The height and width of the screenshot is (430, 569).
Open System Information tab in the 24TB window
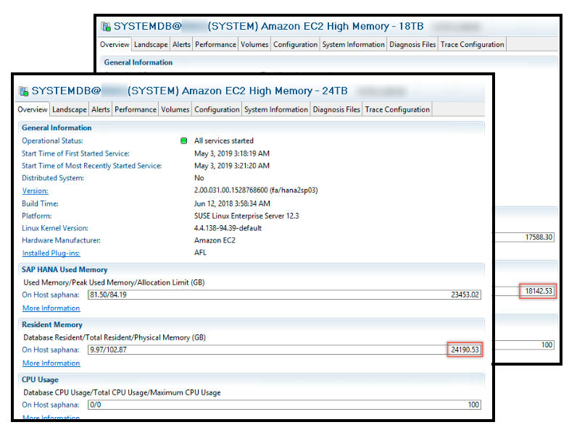[276, 110]
